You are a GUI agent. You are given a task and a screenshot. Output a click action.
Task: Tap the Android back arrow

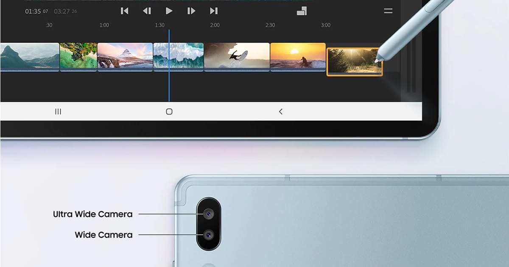click(x=280, y=111)
